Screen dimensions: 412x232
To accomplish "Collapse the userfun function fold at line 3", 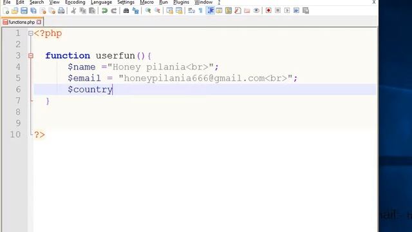I will [x=30, y=56].
